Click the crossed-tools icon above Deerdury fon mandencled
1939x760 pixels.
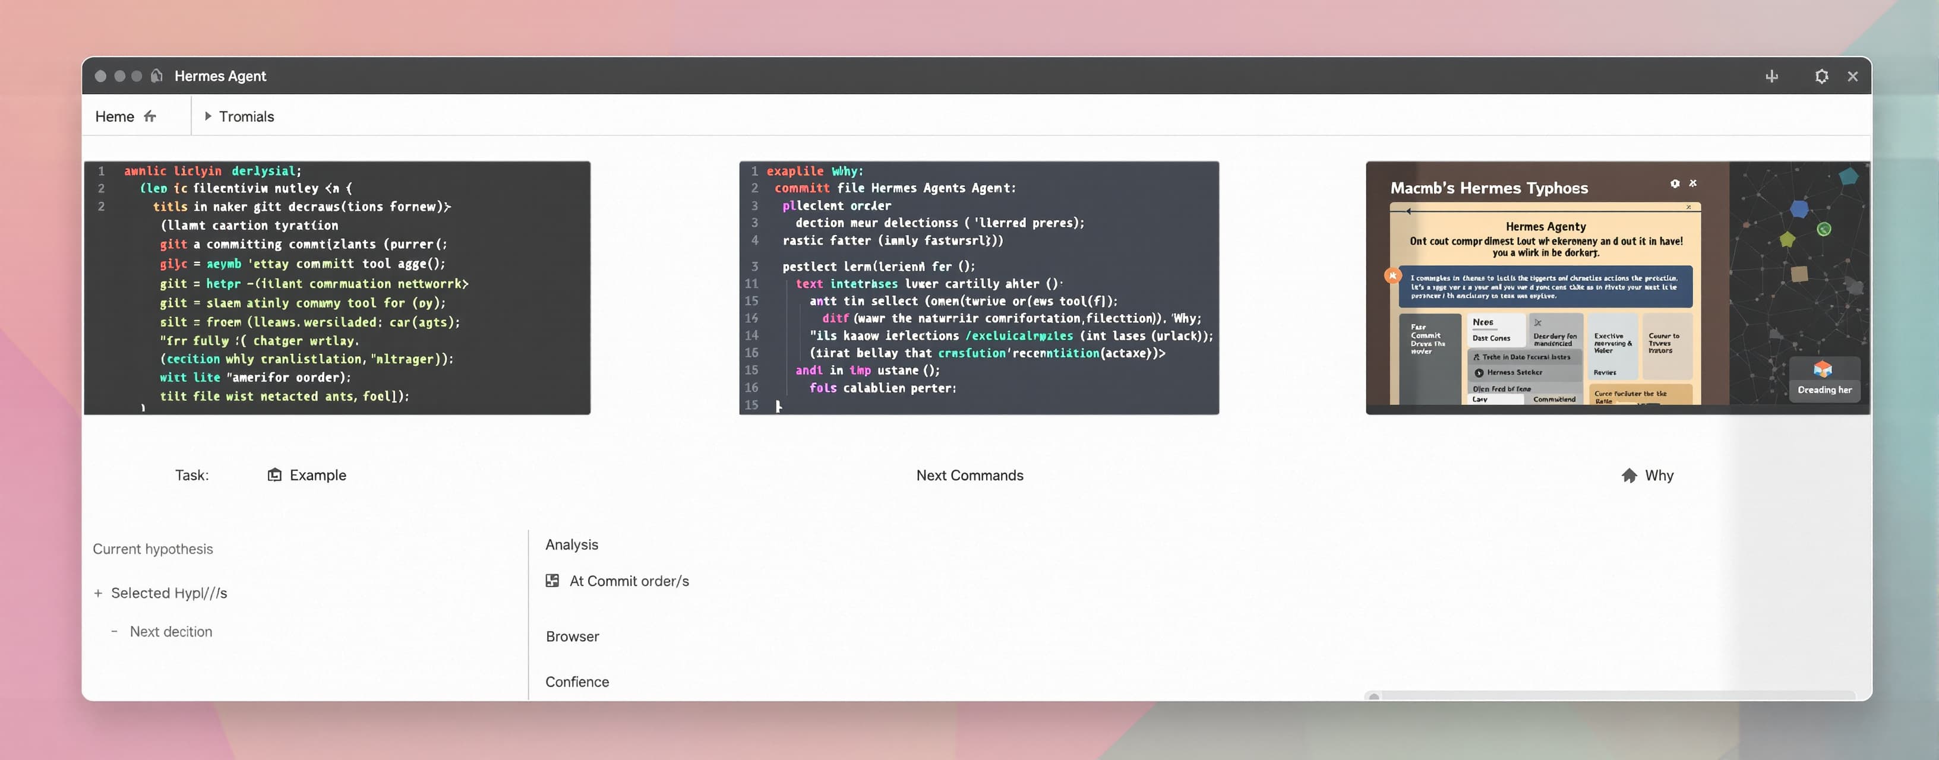tap(1538, 323)
